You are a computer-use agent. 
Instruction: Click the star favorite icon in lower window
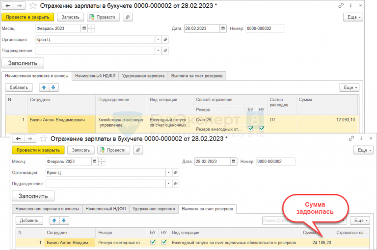[x=43, y=139]
